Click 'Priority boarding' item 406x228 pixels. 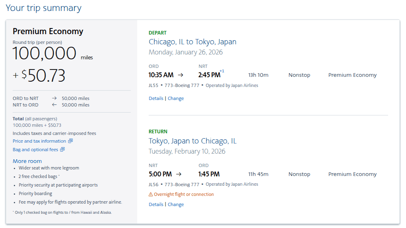[35, 193]
